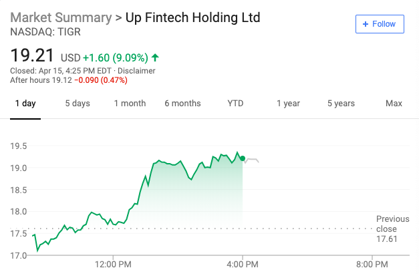Switch to the 1 month tab
This screenshot has height=274, width=419.
[130, 104]
